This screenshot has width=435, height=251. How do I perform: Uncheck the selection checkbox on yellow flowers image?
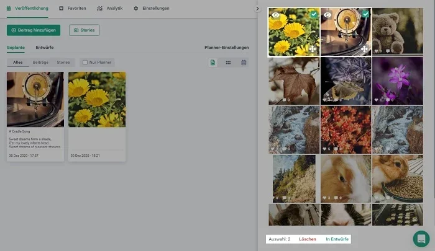coord(314,14)
